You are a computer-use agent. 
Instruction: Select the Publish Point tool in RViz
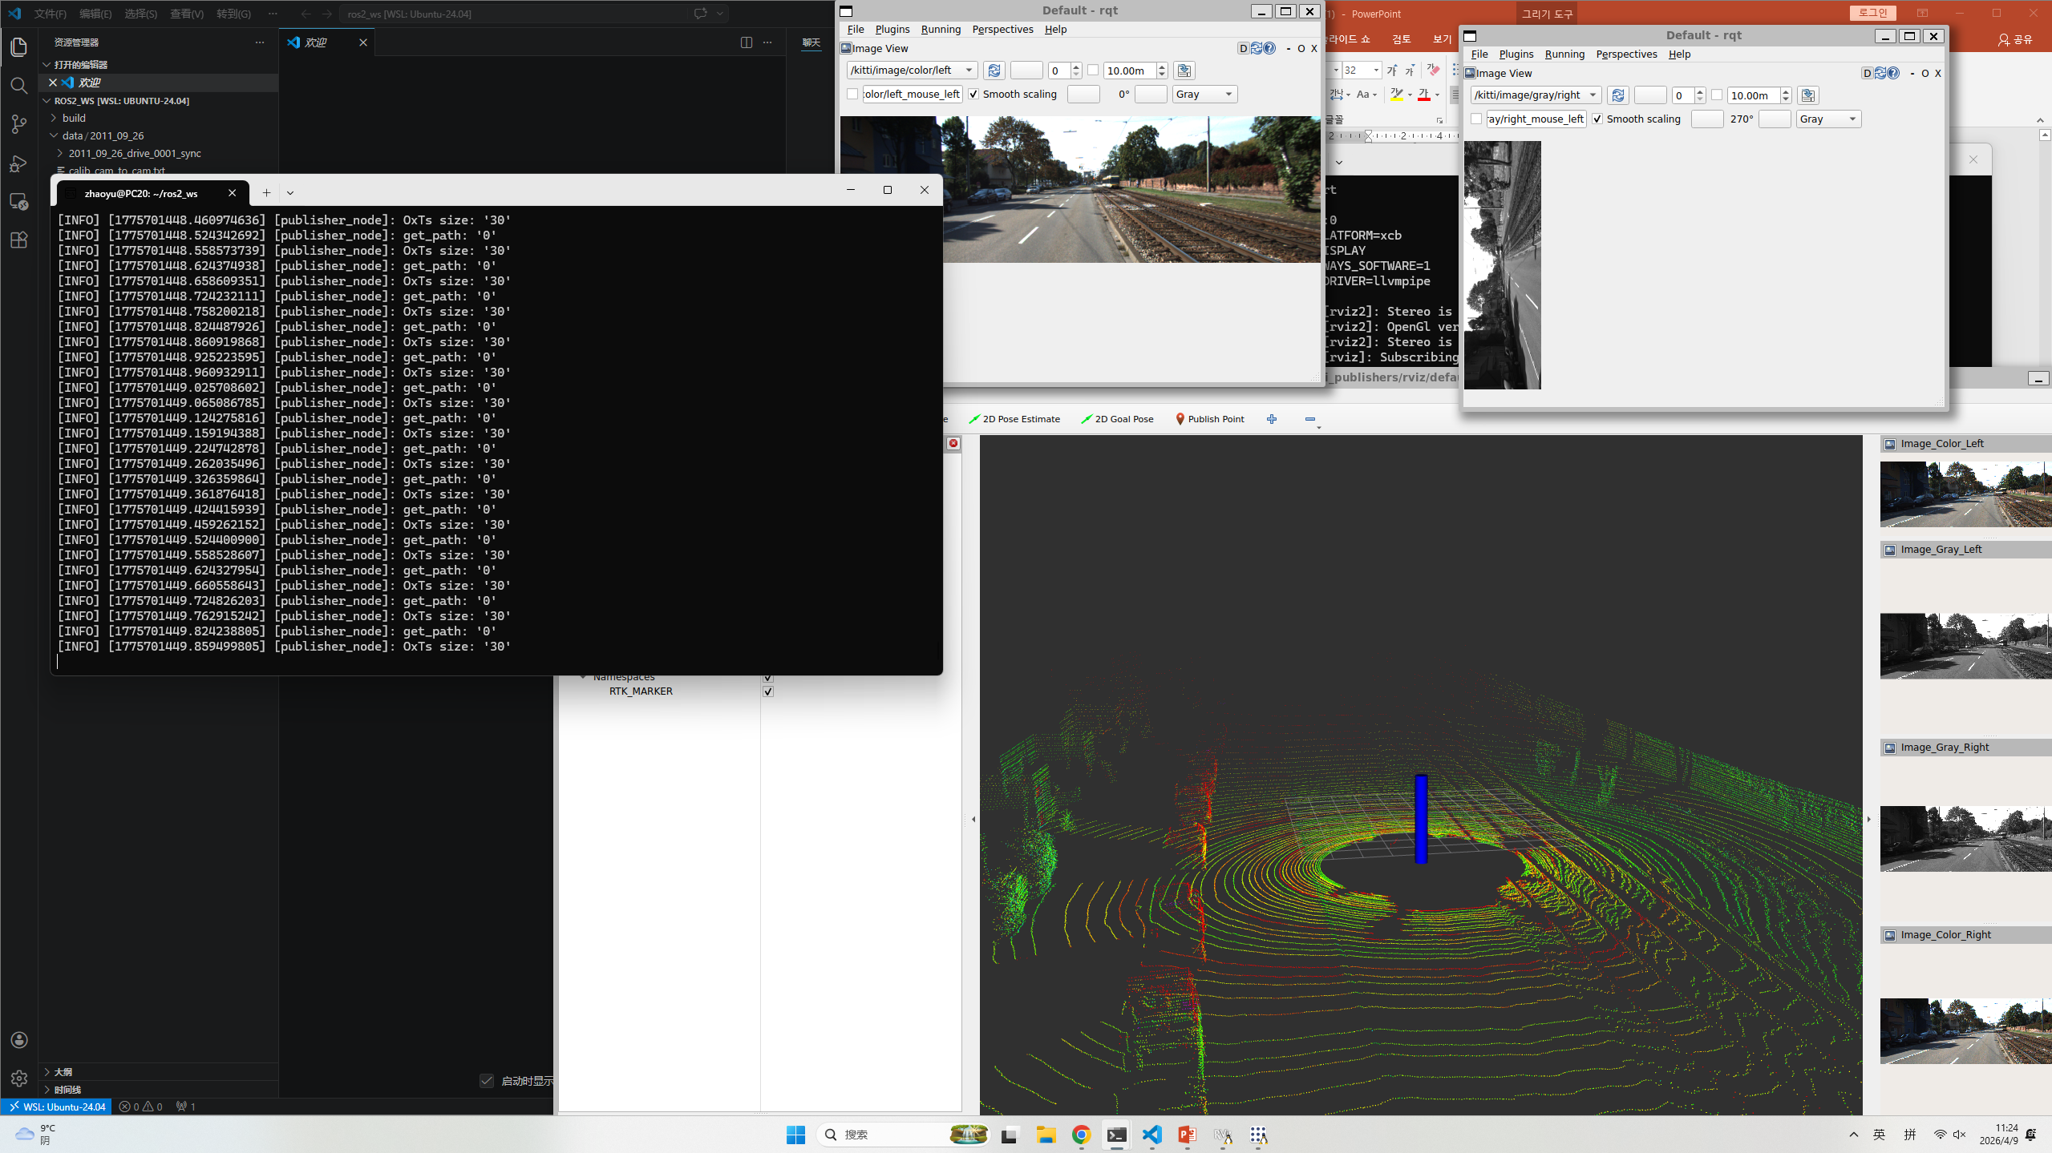(1210, 419)
